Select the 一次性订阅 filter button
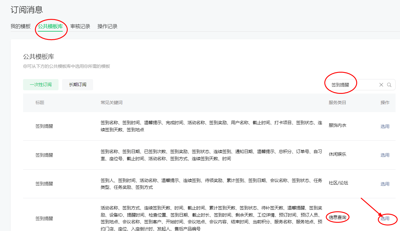 (x=41, y=85)
